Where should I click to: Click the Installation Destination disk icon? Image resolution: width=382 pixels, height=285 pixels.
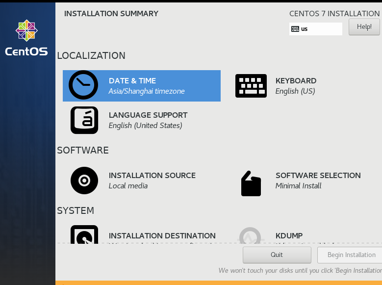84,234
